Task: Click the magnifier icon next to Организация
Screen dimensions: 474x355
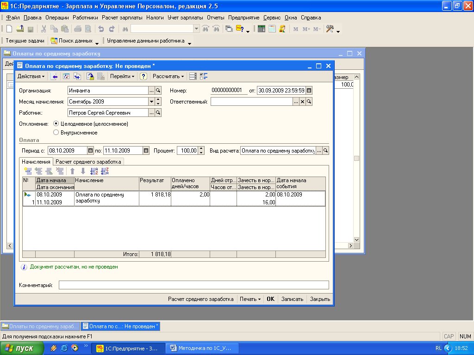Action: 158,91
